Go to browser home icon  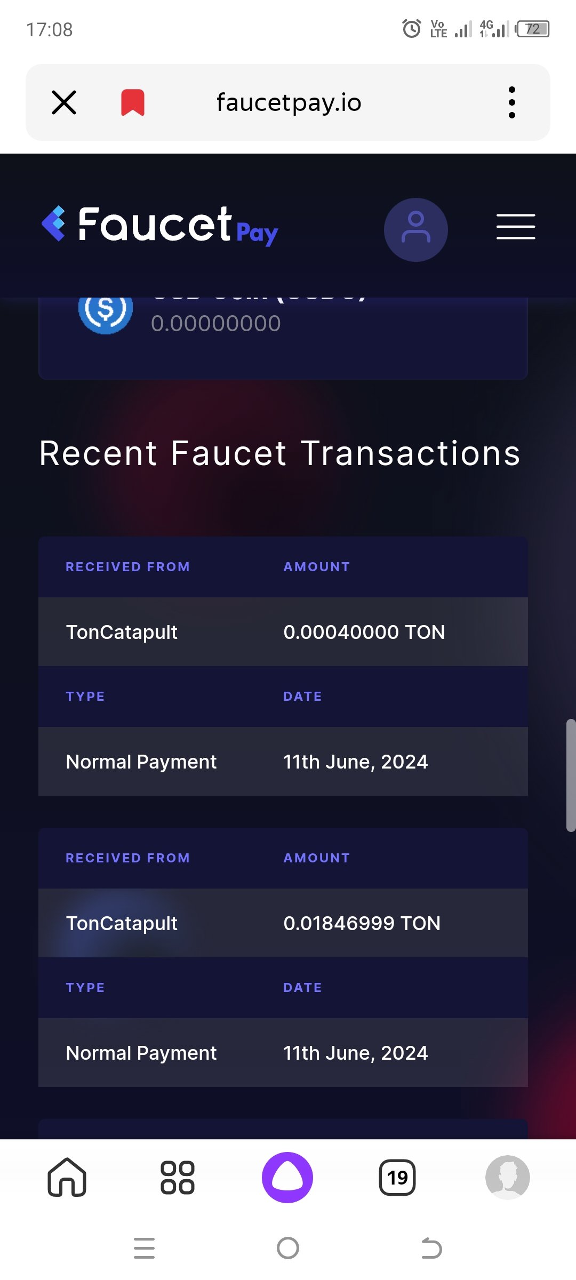(67, 1177)
